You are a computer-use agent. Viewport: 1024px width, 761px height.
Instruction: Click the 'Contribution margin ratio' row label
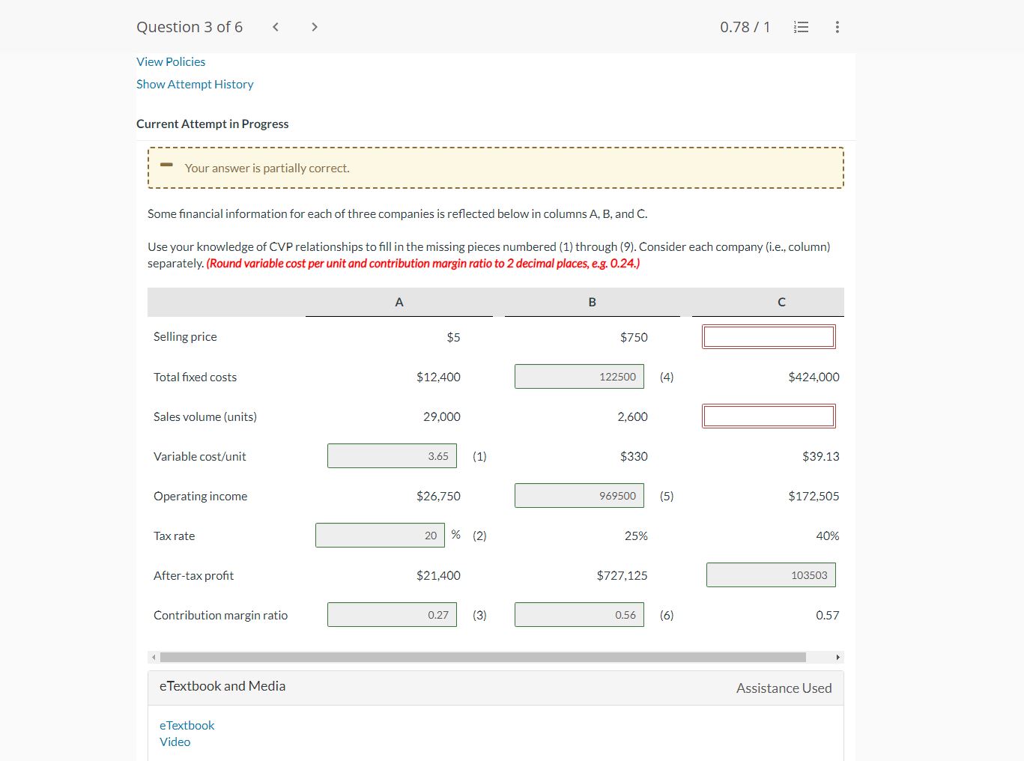220,615
